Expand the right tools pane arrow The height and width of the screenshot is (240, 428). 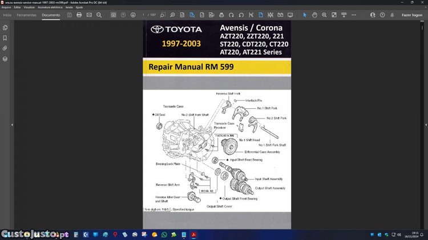(x=424, y=124)
